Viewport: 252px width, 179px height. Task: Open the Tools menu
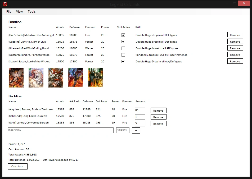[x=31, y=11]
